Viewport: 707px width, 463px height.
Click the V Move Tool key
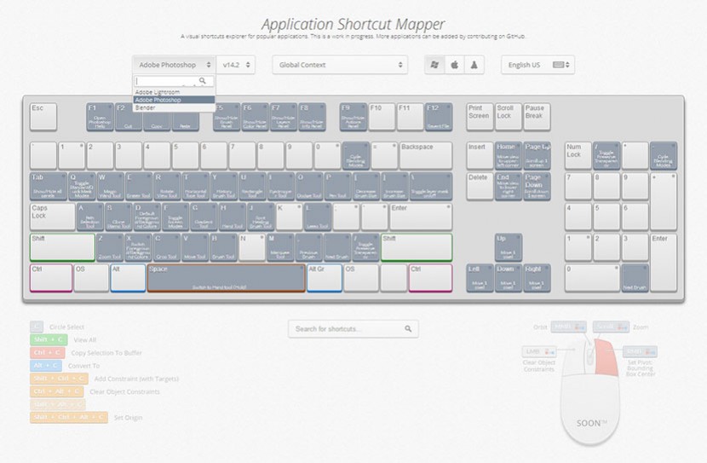195,247
